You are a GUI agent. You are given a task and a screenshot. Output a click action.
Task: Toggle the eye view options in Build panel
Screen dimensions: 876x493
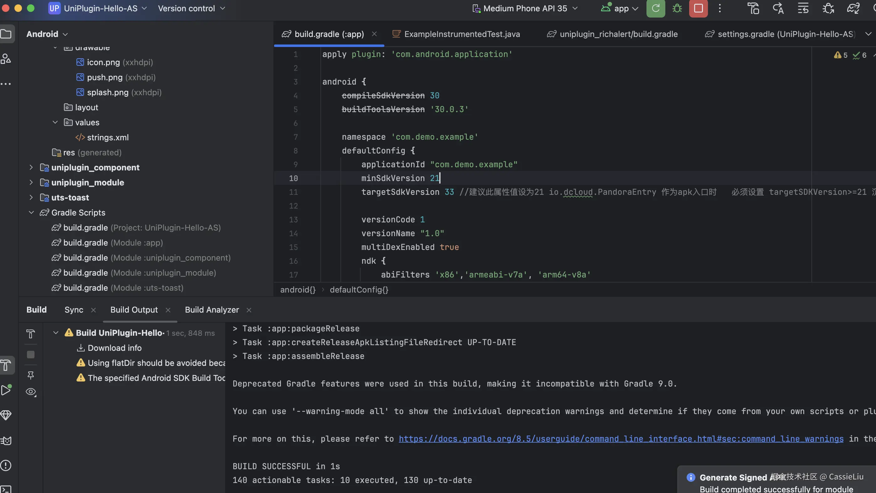[x=31, y=392]
